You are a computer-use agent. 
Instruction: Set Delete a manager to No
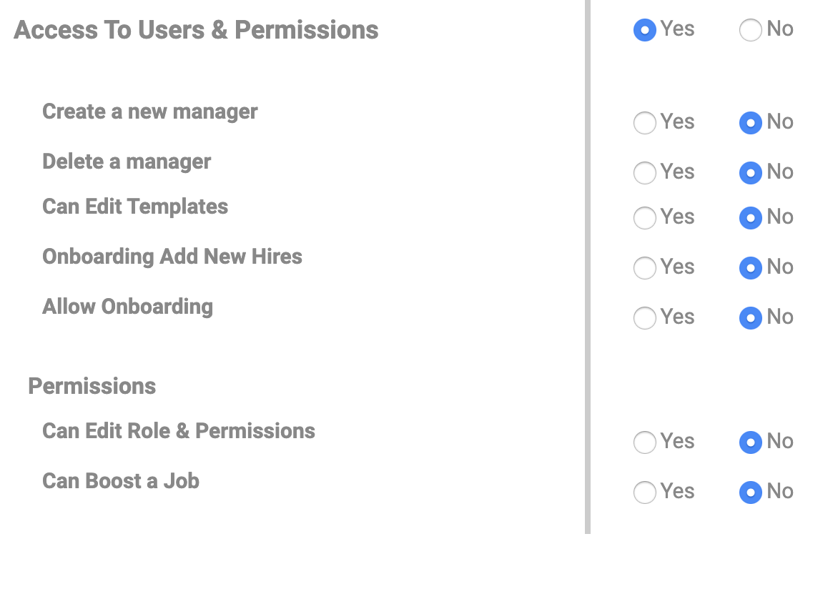[750, 173]
